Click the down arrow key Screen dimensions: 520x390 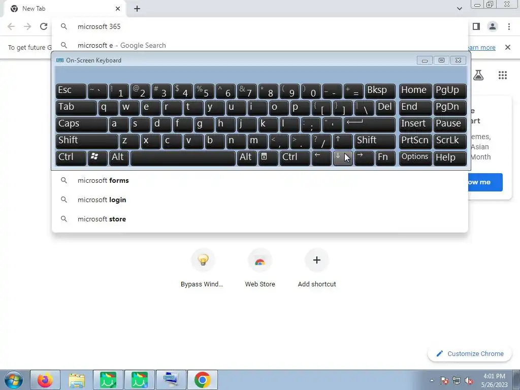click(x=343, y=158)
